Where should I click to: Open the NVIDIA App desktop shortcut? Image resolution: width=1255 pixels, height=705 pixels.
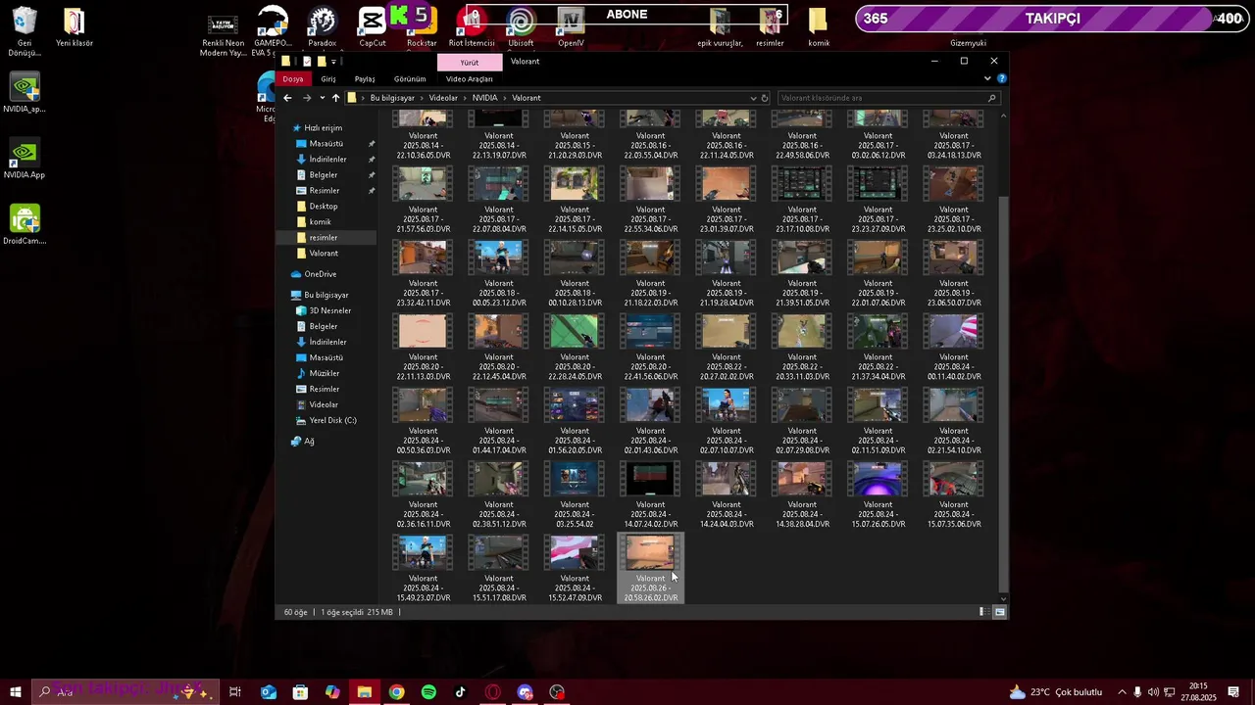(x=25, y=160)
